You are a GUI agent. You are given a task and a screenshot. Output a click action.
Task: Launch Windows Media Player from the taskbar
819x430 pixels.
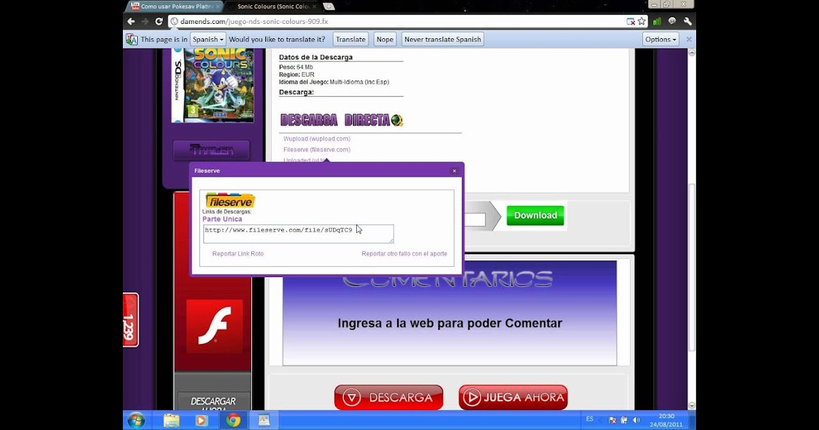(x=201, y=420)
